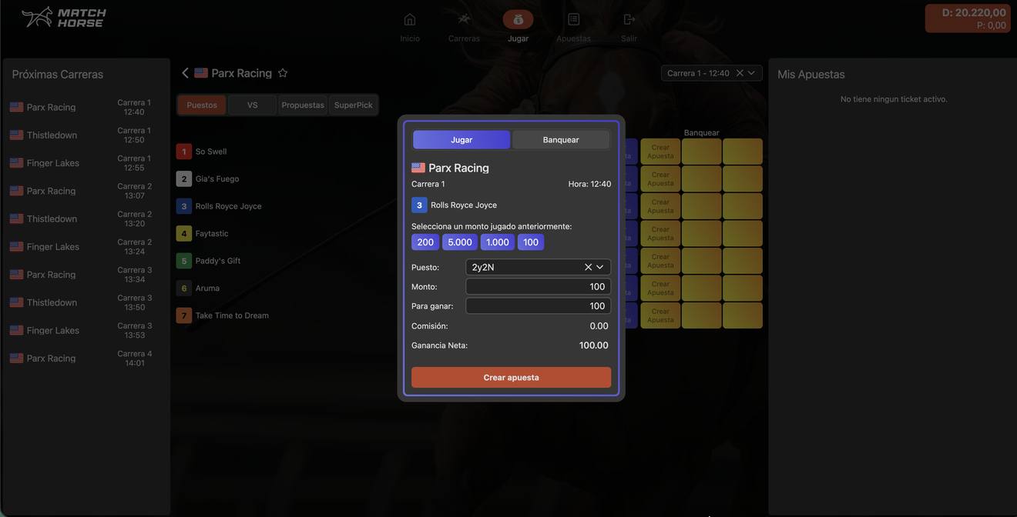1017x517 pixels.
Task: Click Crear Apuesta in Aruma row
Action: 660,288
